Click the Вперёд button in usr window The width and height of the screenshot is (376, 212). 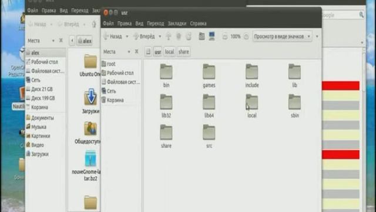tap(145, 37)
